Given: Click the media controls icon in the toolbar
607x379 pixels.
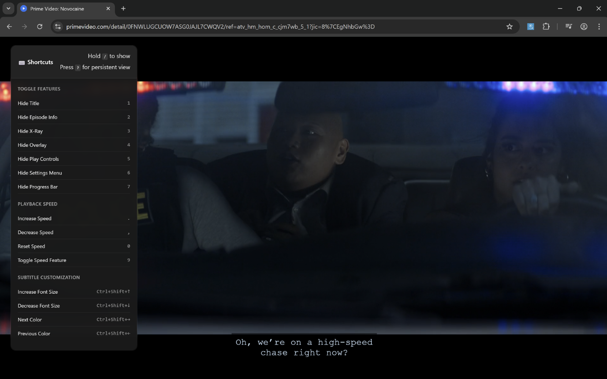Looking at the screenshot, I should (568, 27).
